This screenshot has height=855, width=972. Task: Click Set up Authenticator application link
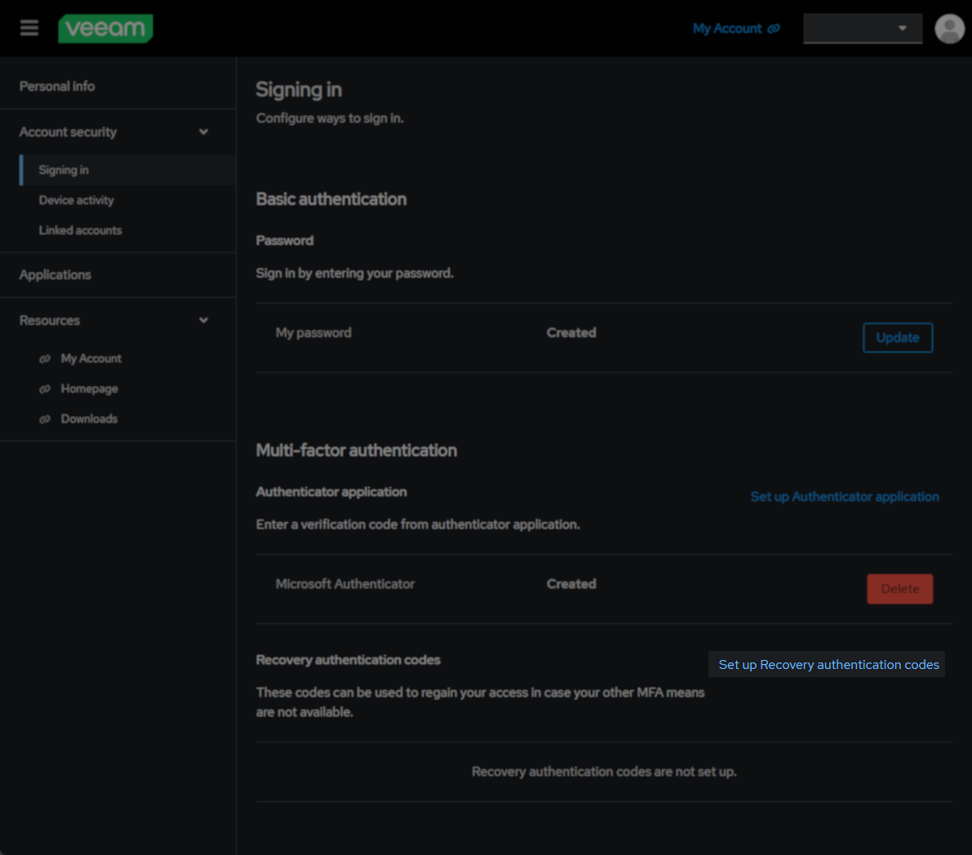(845, 497)
